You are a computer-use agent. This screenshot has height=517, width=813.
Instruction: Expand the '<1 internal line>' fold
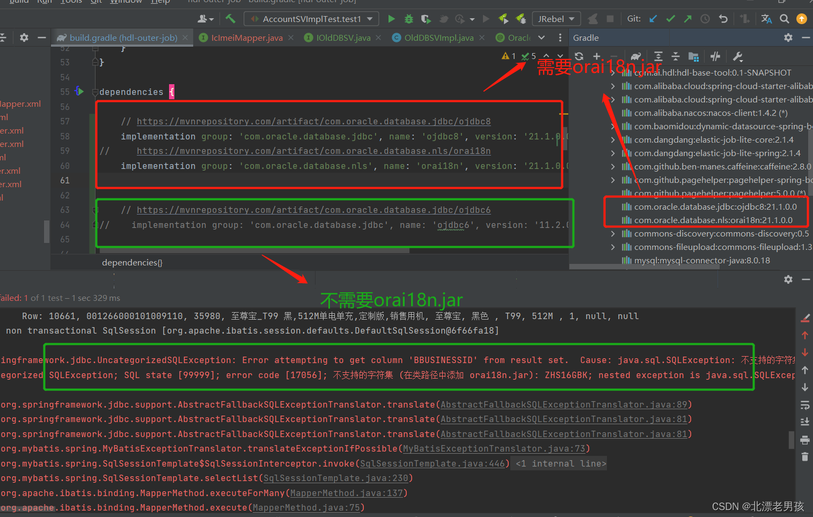coord(561,464)
